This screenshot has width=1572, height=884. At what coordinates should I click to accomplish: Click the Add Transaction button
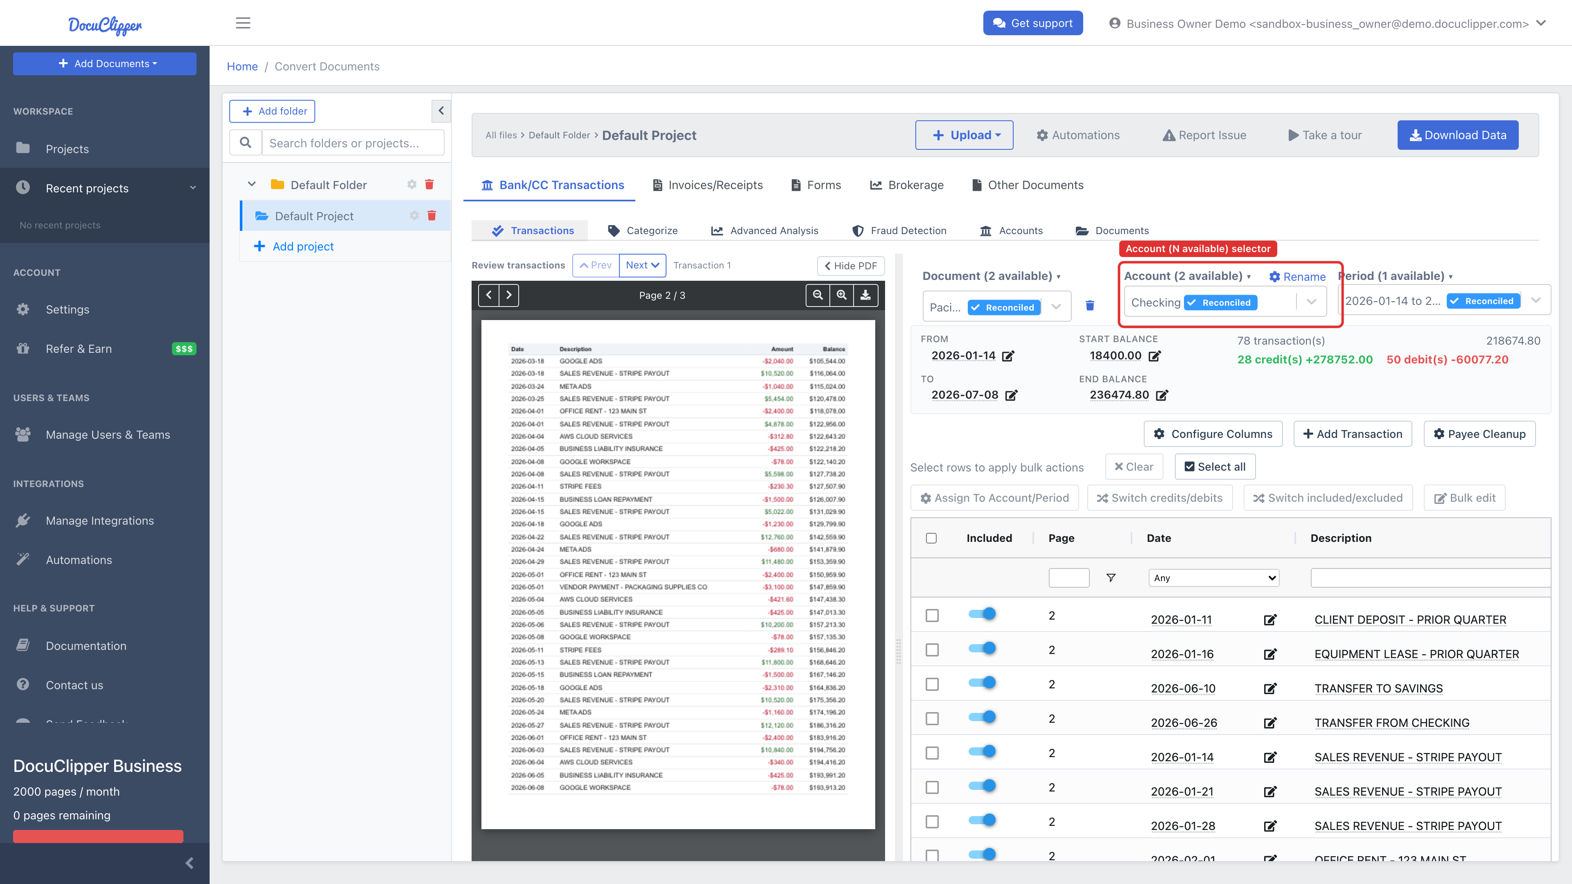pos(1352,434)
